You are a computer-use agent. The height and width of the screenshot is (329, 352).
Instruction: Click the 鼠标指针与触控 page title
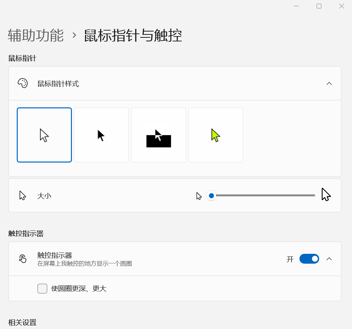click(x=133, y=35)
